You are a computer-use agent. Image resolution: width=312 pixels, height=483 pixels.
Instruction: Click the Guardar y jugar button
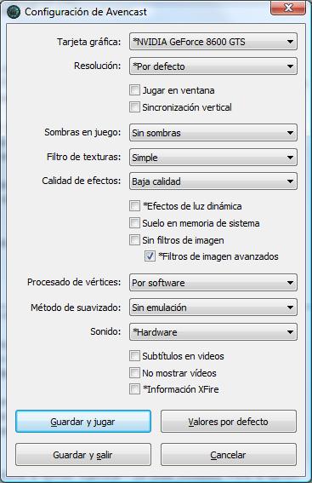pyautogui.click(x=83, y=421)
